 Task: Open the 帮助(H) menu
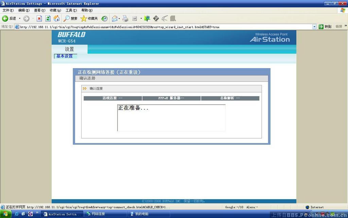pyautogui.click(x=87, y=10)
